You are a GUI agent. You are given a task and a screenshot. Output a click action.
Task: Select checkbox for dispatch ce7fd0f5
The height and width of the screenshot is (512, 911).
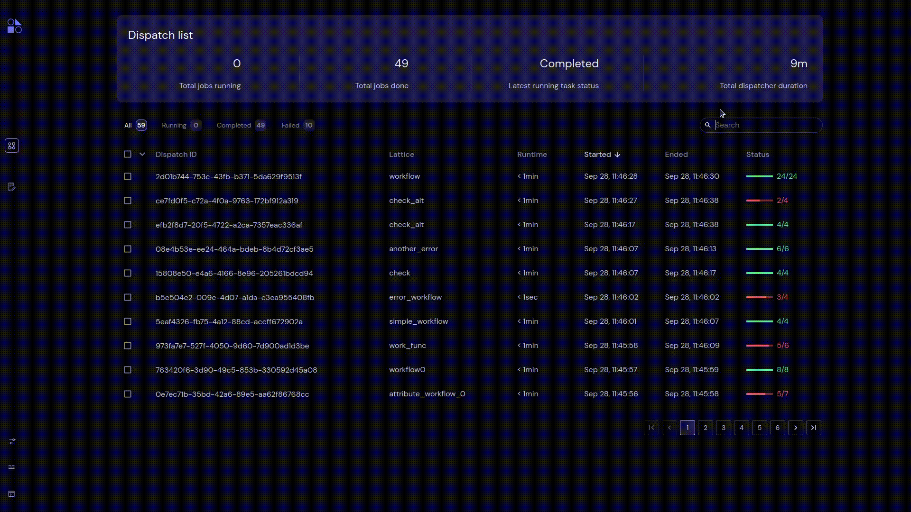click(x=128, y=201)
